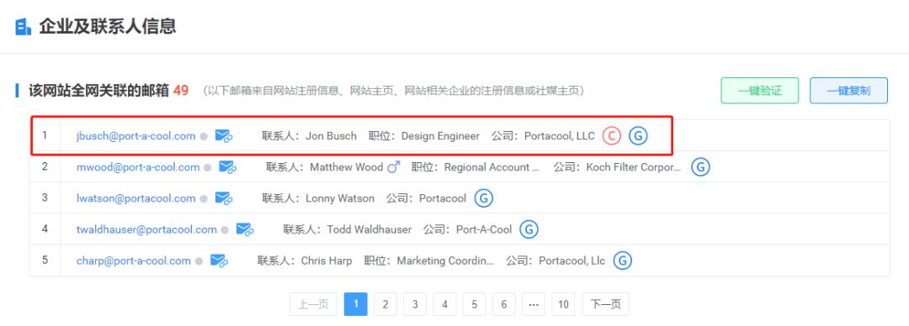Click contact name Todd Waldhauser
This screenshot has height=326, width=909.
(x=369, y=230)
